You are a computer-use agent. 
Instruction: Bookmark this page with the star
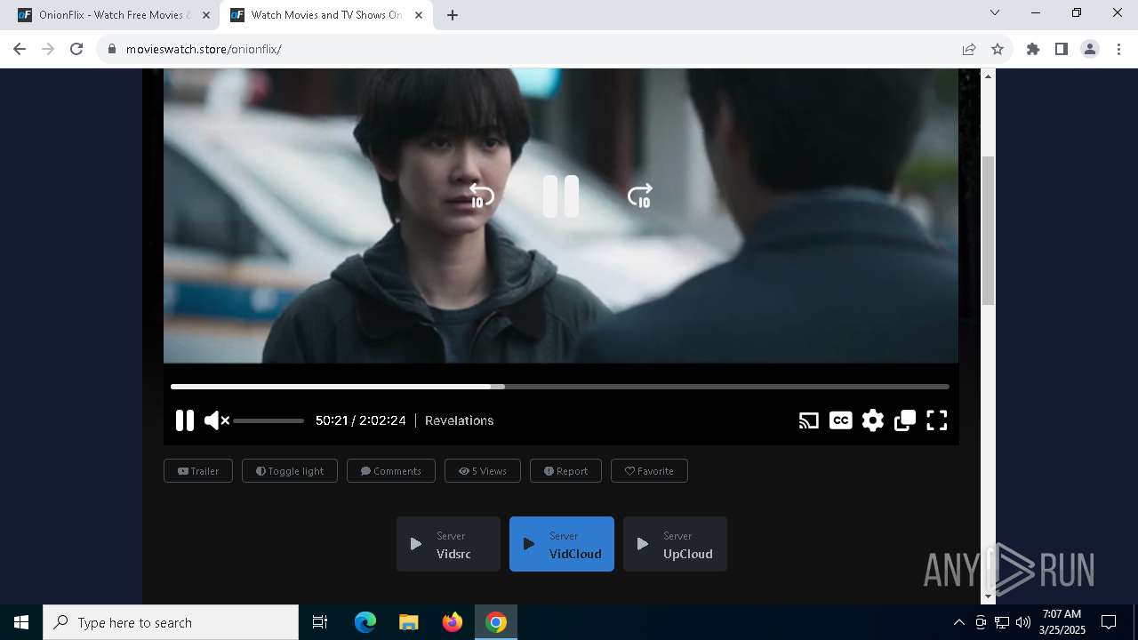point(998,49)
